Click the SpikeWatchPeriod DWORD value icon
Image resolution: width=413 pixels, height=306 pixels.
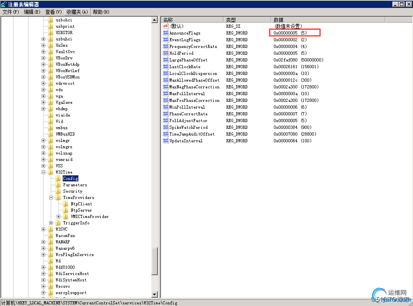click(x=165, y=127)
